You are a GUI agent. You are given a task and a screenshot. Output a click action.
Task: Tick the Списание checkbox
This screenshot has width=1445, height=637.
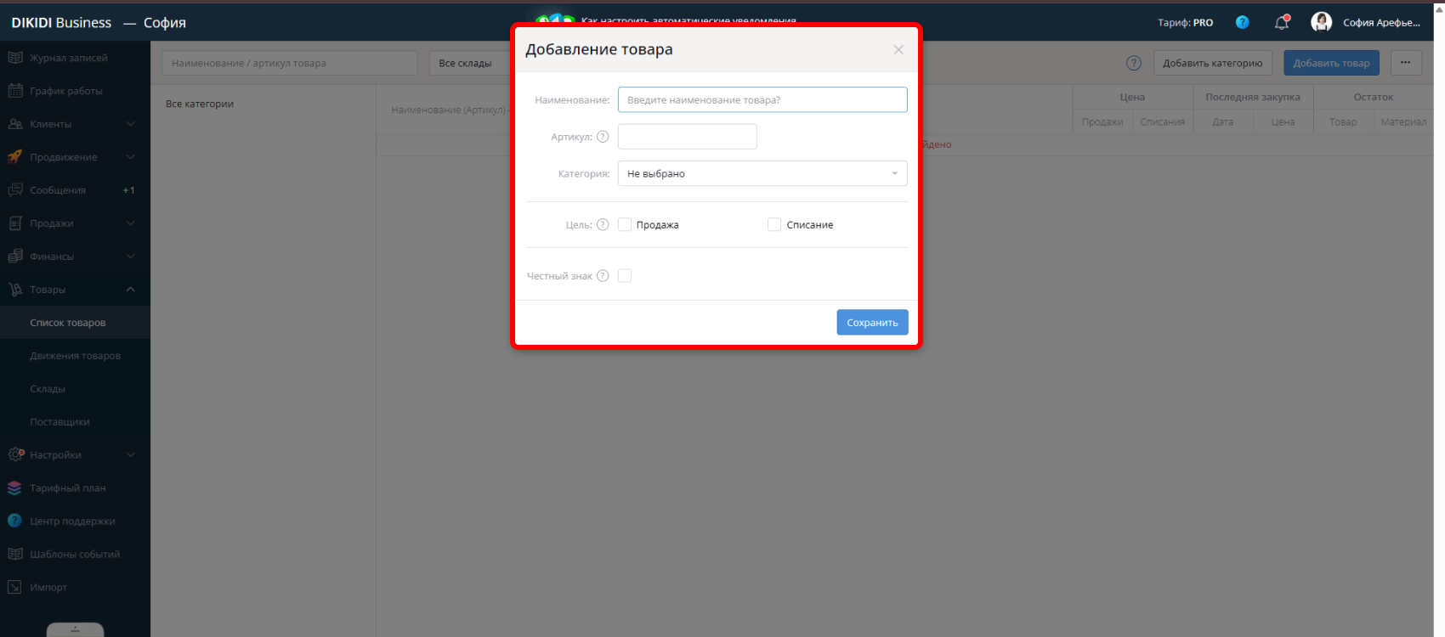coord(774,225)
